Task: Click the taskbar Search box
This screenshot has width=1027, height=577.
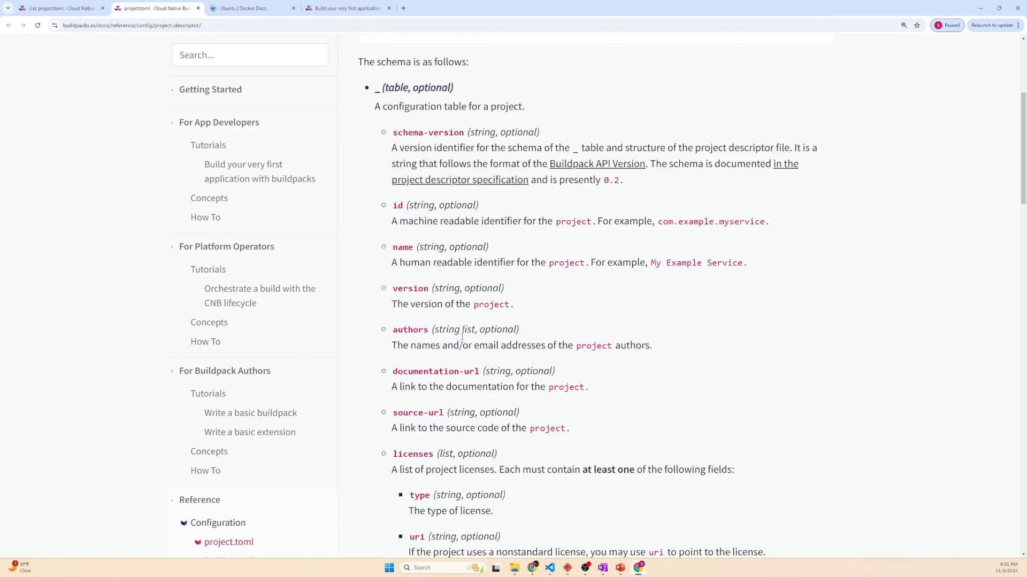Action: click(443, 567)
